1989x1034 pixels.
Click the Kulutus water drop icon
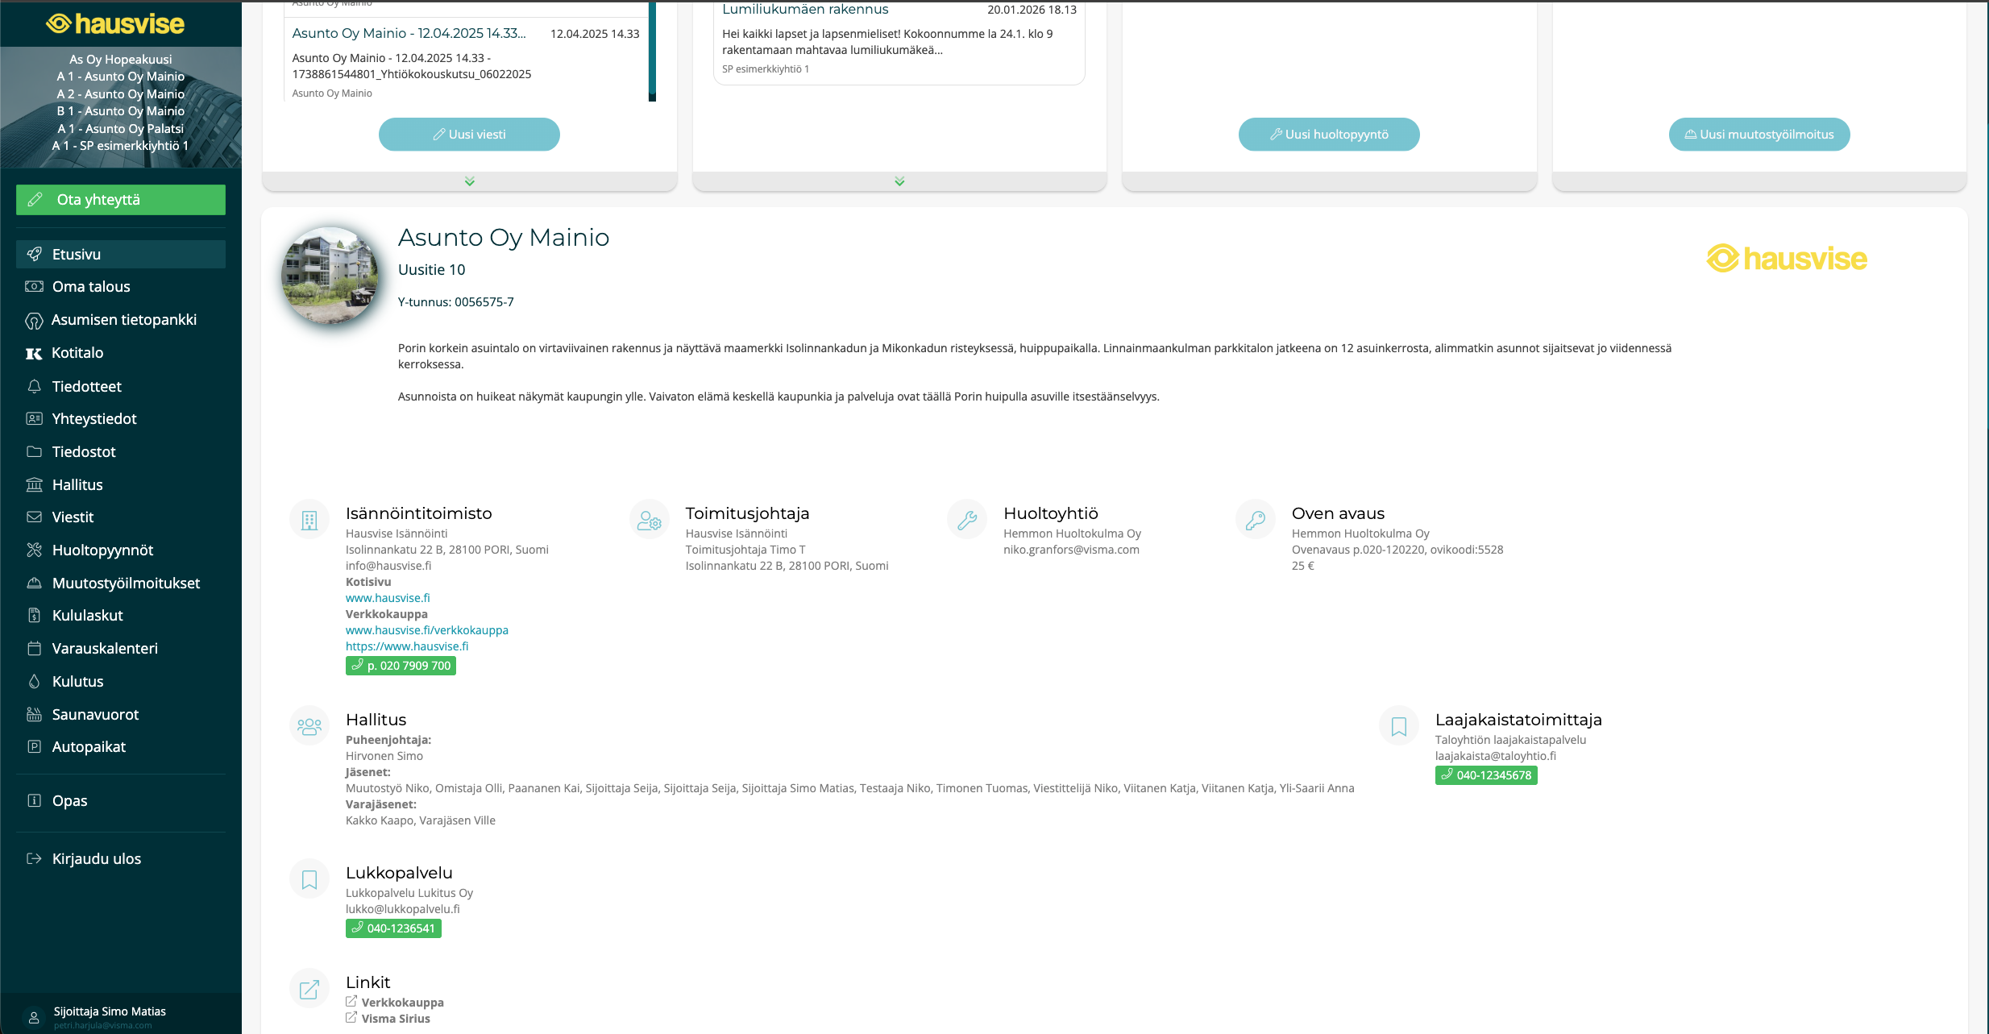pyautogui.click(x=34, y=681)
